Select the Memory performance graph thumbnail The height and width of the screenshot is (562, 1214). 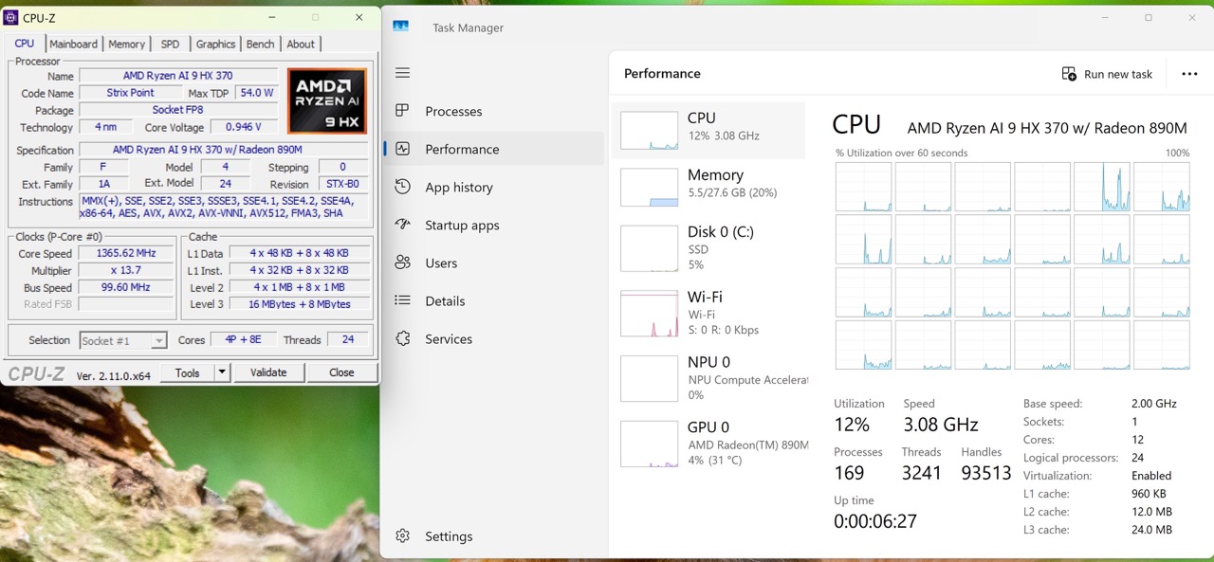coord(649,188)
